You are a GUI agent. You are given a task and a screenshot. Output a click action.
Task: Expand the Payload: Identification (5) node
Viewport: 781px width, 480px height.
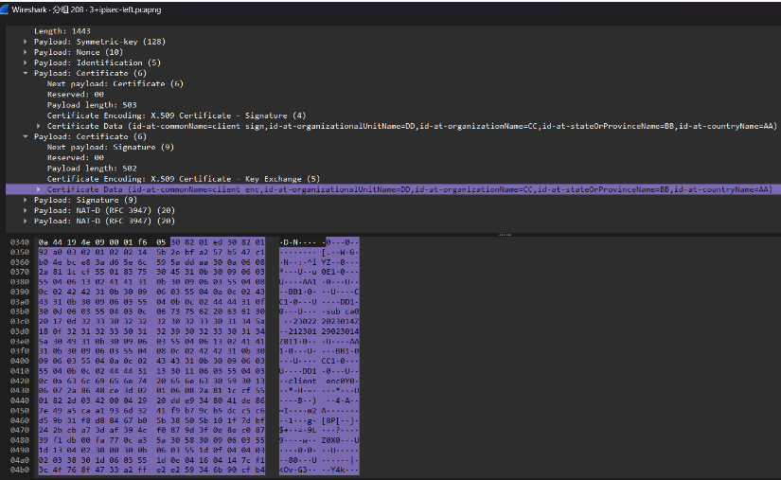26,62
